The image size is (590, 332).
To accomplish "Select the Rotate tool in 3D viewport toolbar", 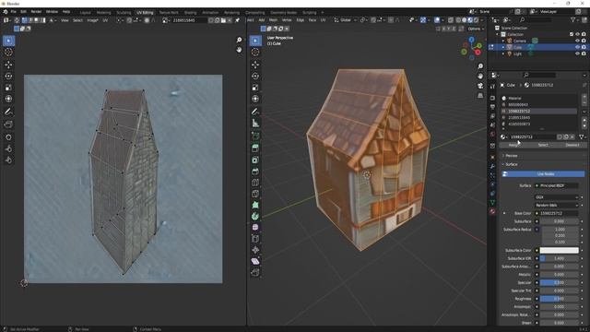I will click(255, 76).
